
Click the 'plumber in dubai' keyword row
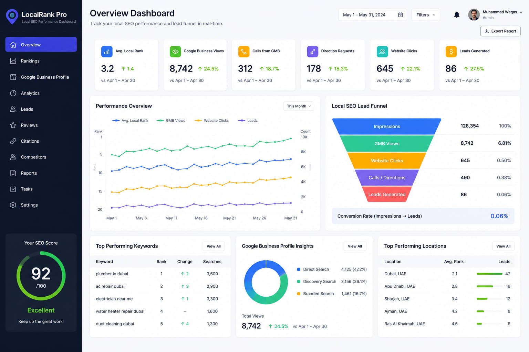click(160, 274)
